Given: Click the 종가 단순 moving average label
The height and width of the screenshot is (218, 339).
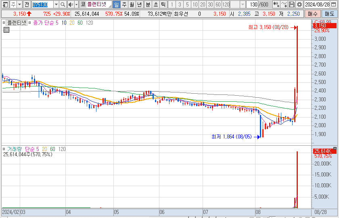Looking at the screenshot, I should click(43, 23).
